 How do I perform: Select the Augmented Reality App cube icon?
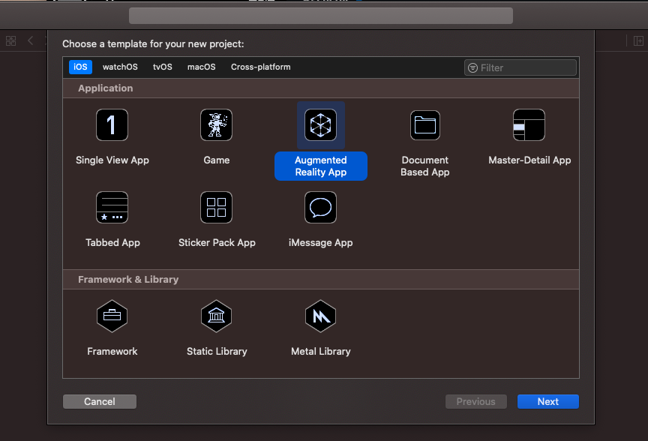[321, 124]
